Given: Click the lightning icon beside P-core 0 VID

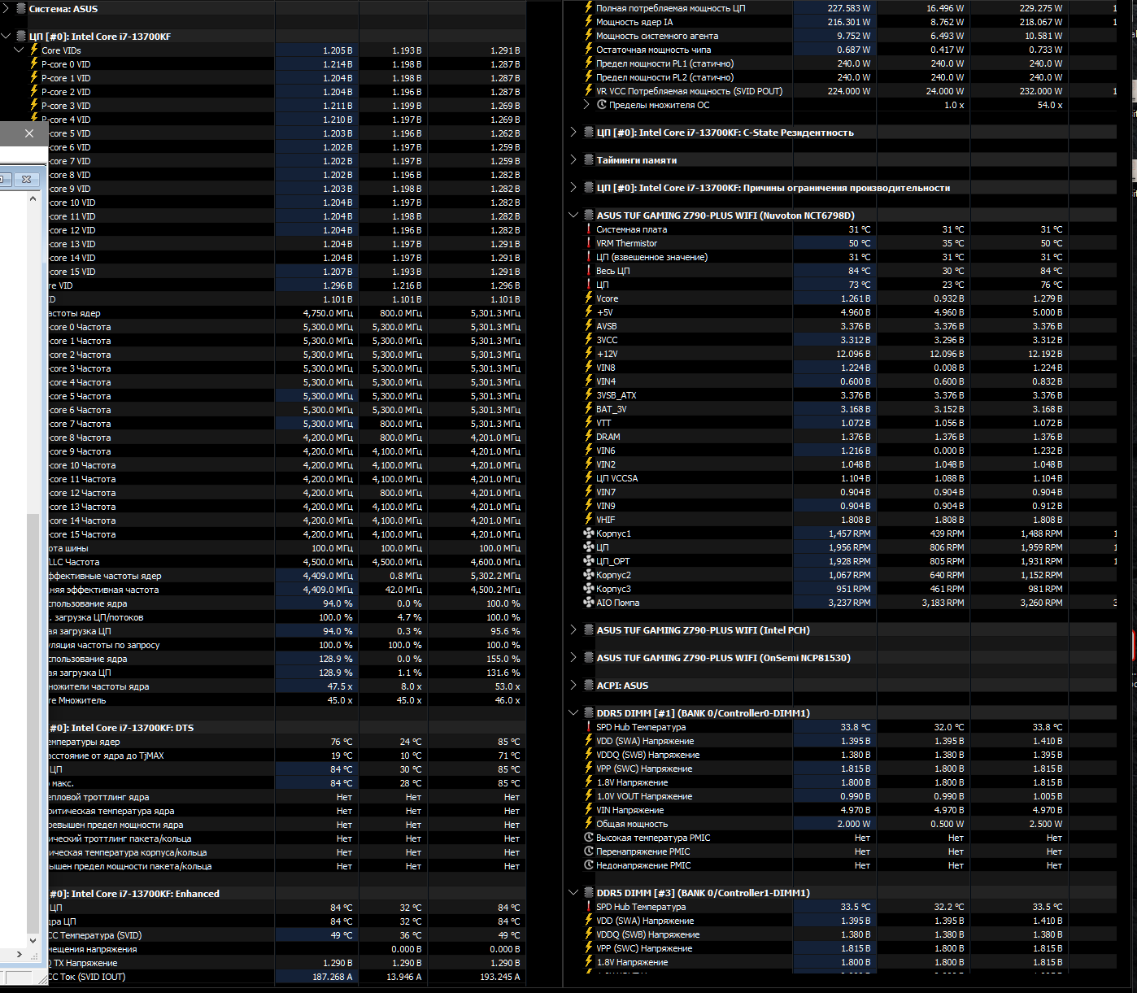Looking at the screenshot, I should coord(34,63).
